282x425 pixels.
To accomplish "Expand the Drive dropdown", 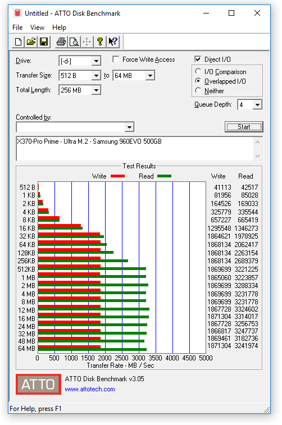I will tap(96, 61).
